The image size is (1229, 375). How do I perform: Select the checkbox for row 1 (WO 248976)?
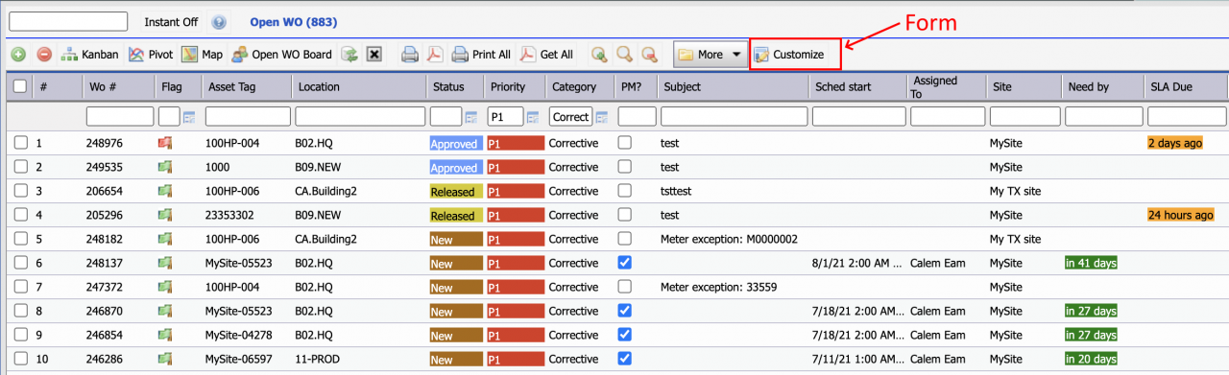click(20, 143)
